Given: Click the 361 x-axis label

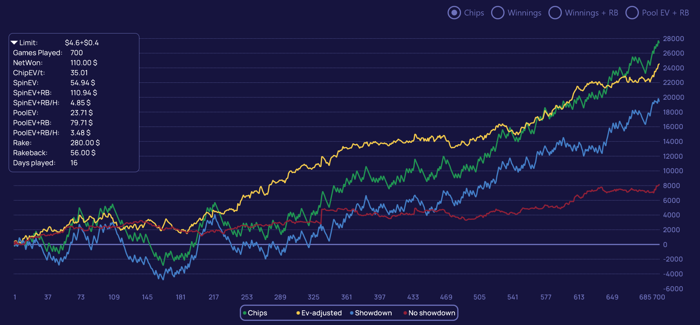Looking at the screenshot, I should (347, 297).
